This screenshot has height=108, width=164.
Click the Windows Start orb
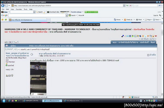coord(4,101)
